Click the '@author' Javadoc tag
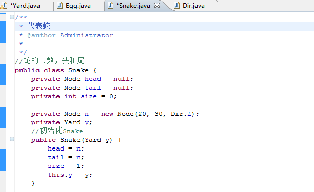Screen dimensions: 314x192 [42, 35]
